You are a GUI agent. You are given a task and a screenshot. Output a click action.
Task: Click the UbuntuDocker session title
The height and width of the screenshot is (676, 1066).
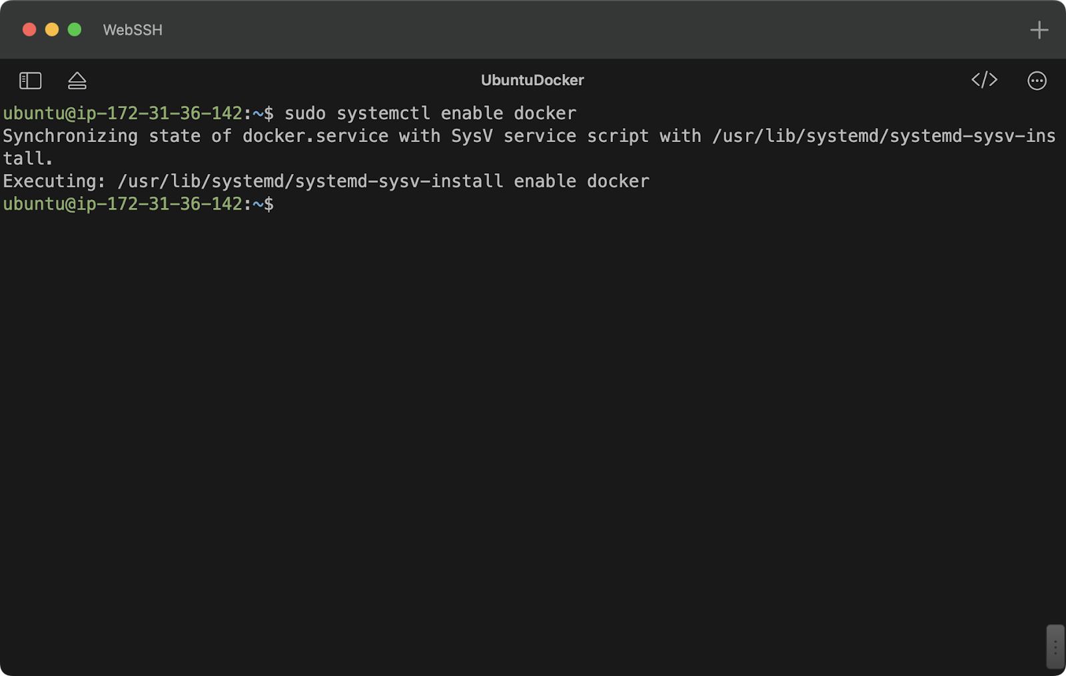coord(532,80)
